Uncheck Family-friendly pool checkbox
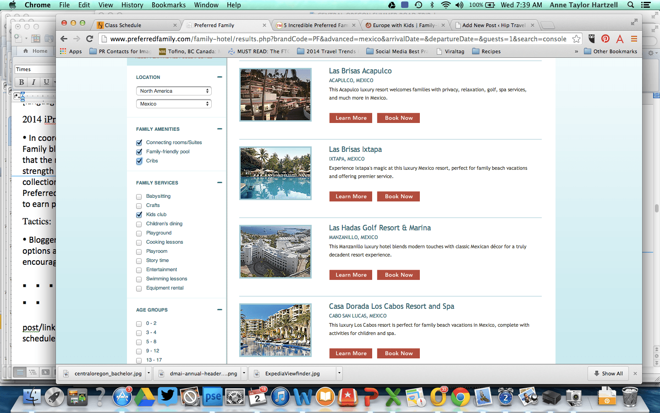 pos(139,152)
